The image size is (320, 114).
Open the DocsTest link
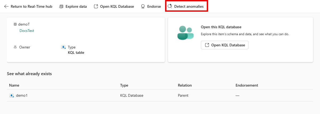pyautogui.click(x=27, y=31)
